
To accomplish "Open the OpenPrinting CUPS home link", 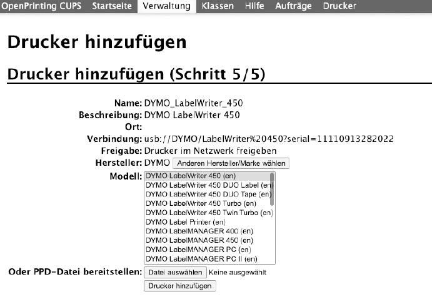I will pyautogui.click(x=41, y=6).
